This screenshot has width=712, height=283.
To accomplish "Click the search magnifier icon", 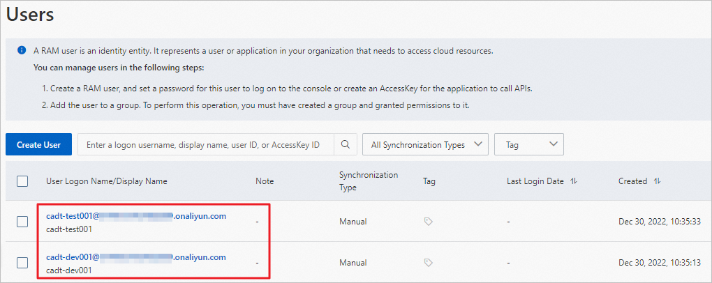I will 346,145.
